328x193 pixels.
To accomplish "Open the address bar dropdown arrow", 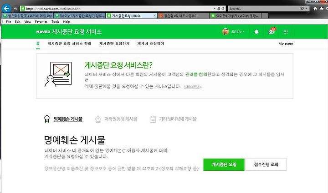I will (215, 9).
